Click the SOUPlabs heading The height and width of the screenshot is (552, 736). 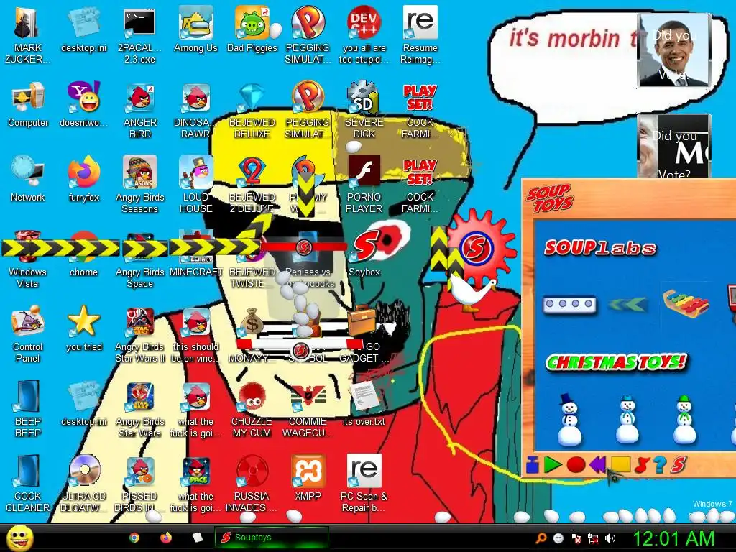600,247
